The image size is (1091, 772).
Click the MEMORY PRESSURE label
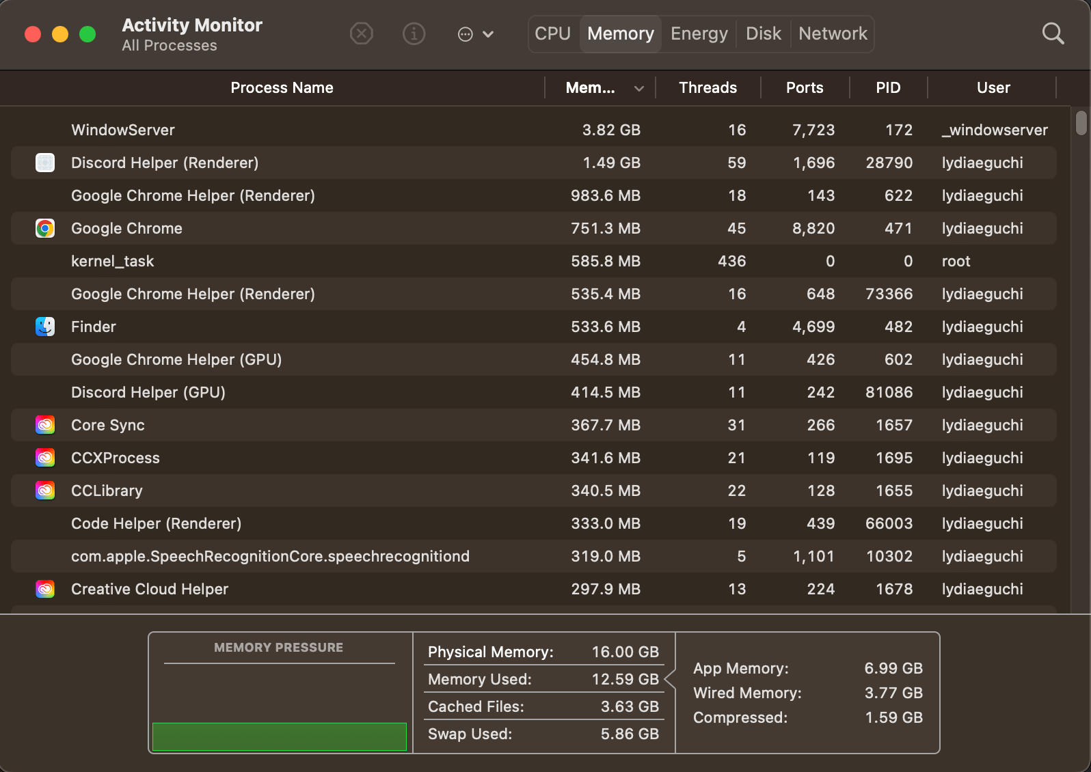pos(278,647)
